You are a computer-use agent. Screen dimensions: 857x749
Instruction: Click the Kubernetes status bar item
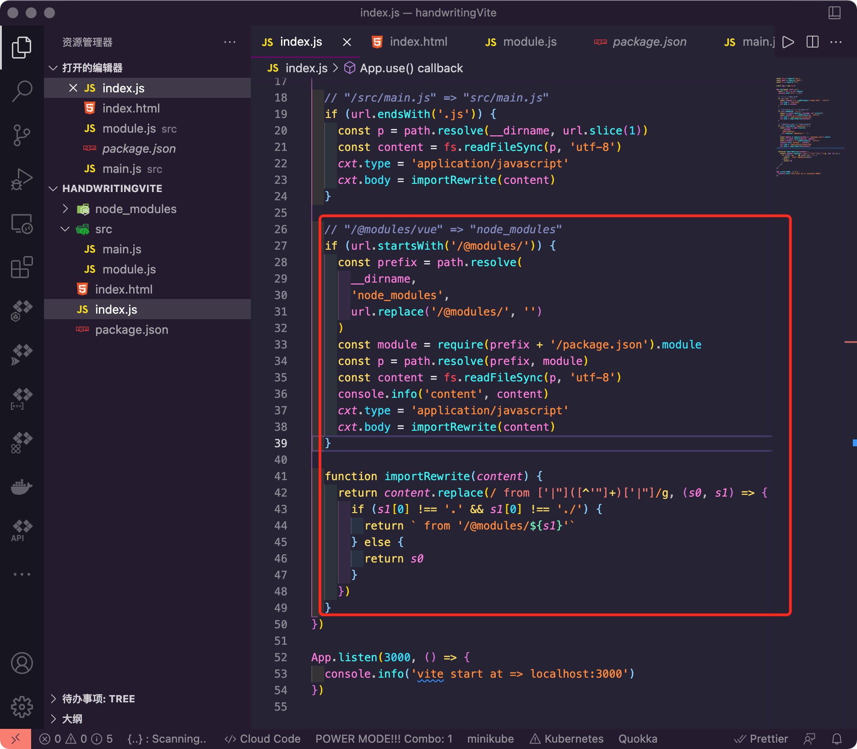pos(567,739)
